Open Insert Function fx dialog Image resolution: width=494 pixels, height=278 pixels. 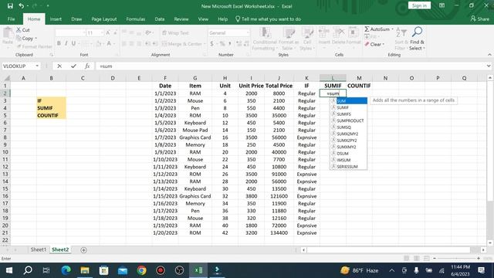[87, 66]
